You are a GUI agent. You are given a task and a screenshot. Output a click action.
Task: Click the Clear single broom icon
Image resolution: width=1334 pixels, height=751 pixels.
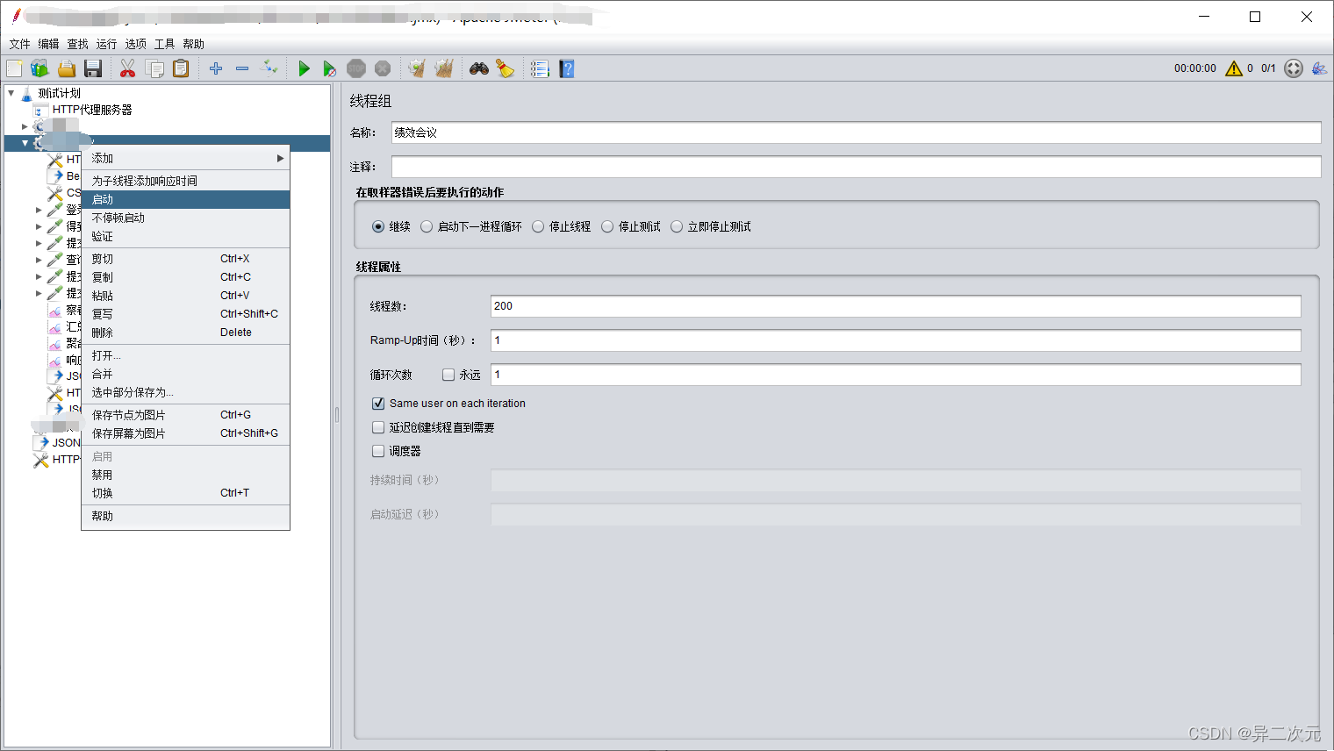click(417, 68)
